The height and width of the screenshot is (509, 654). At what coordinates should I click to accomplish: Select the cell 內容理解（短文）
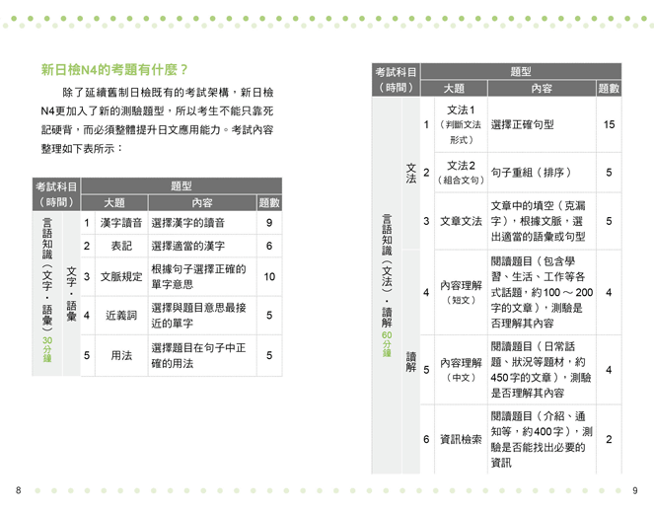(x=461, y=292)
